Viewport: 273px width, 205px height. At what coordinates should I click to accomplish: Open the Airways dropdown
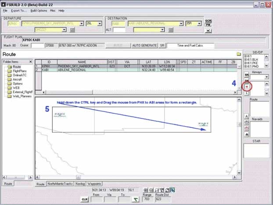pos(266,77)
